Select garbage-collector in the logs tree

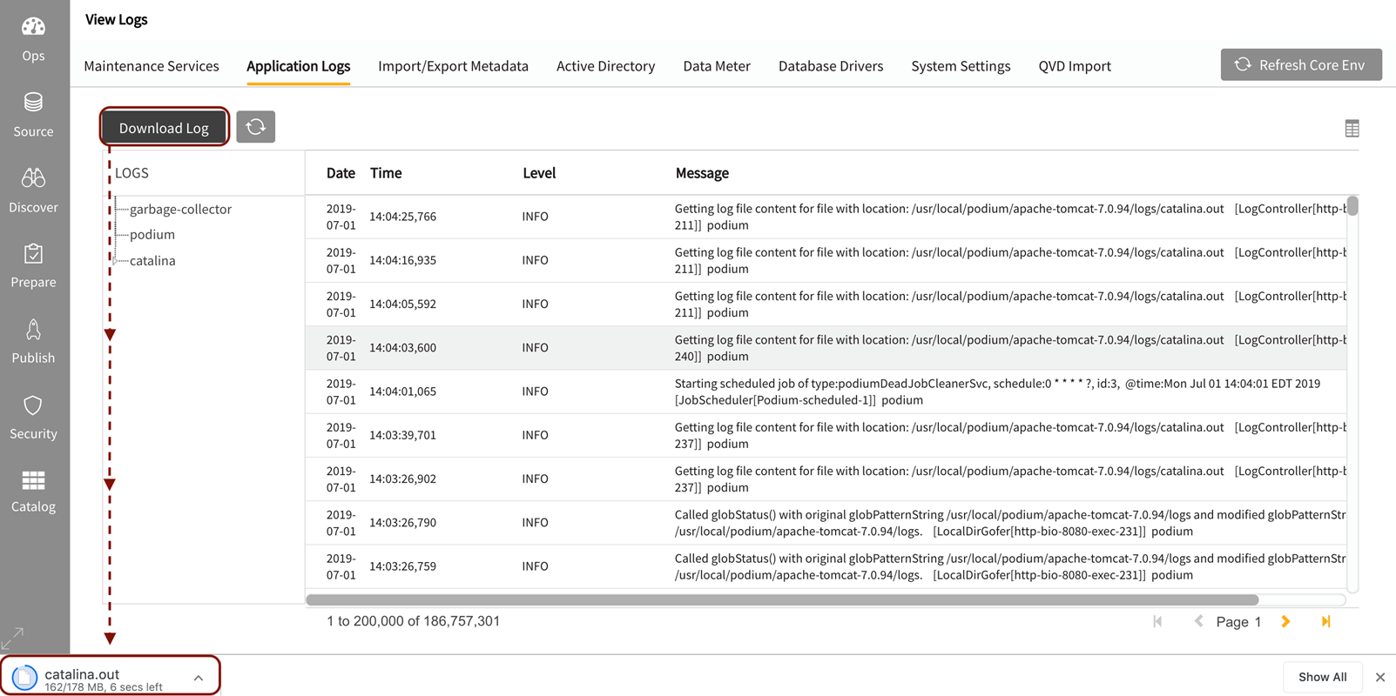click(x=180, y=209)
